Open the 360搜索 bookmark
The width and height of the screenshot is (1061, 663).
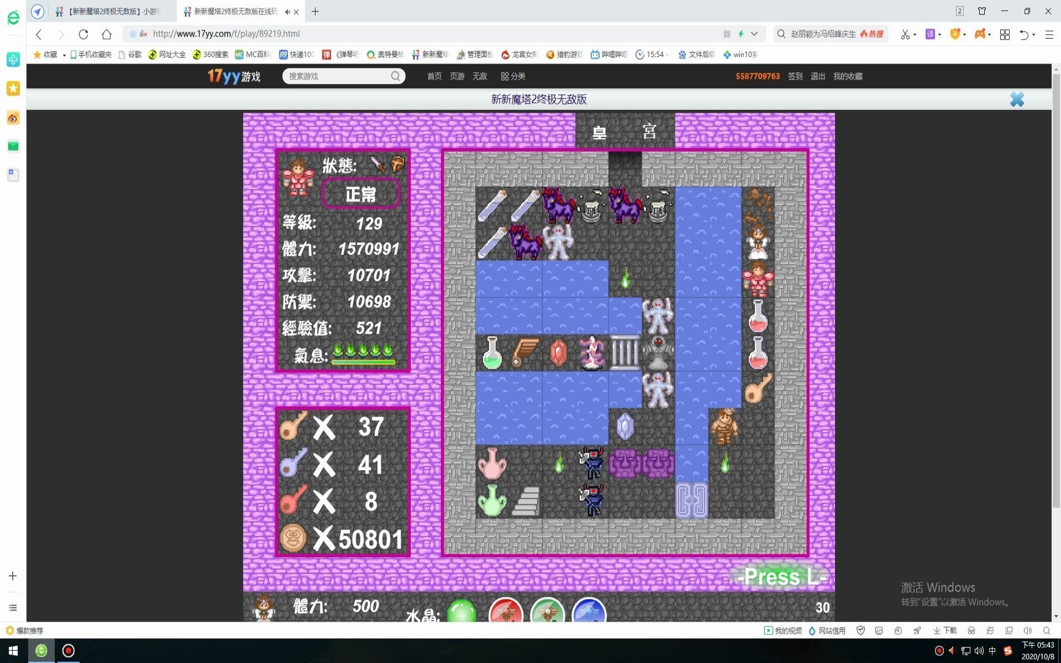click(210, 54)
